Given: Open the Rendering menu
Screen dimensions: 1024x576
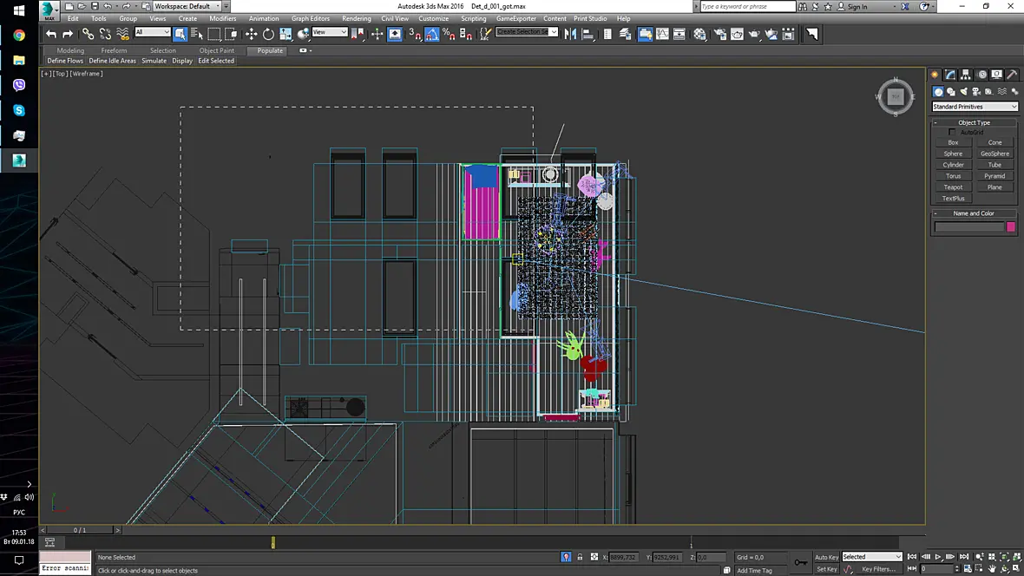Looking at the screenshot, I should point(357,18).
